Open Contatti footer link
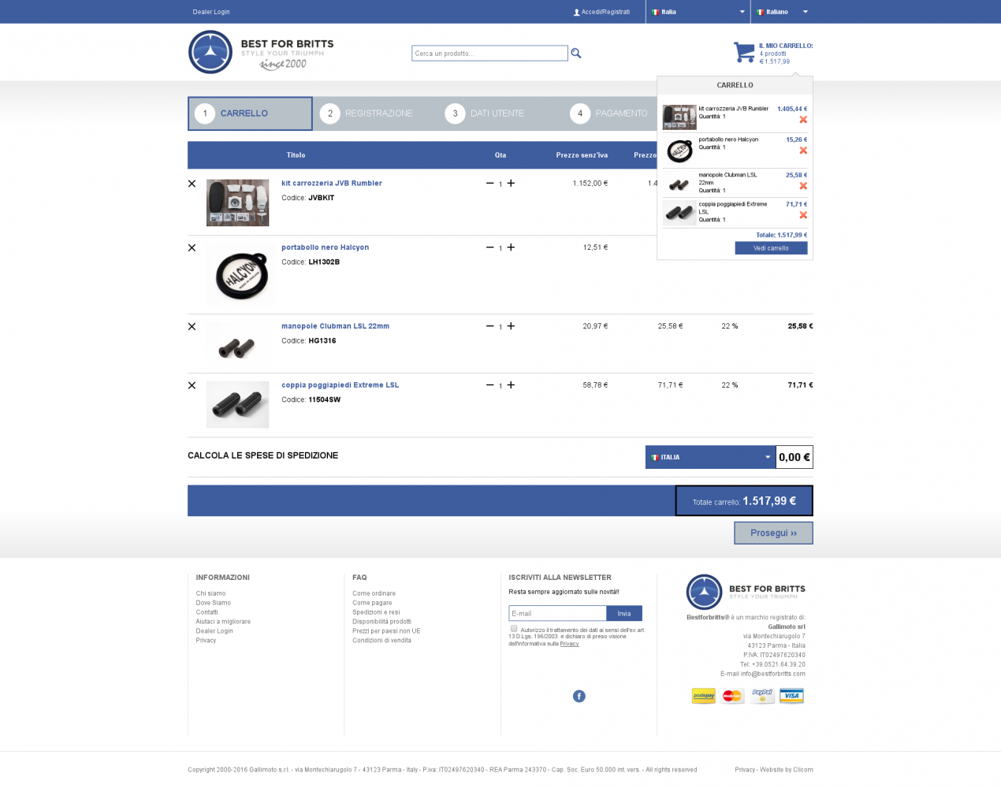The height and width of the screenshot is (788, 1001). [207, 612]
